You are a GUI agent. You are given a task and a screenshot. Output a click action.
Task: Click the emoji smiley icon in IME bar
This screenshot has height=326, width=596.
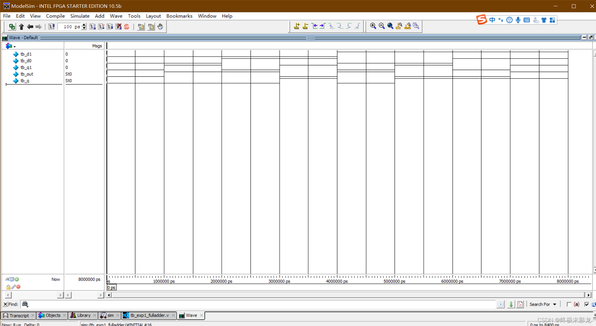(x=510, y=20)
